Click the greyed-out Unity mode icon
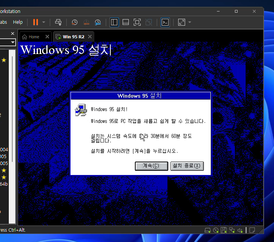The width and height of the screenshot is (274, 242). coord(149,22)
